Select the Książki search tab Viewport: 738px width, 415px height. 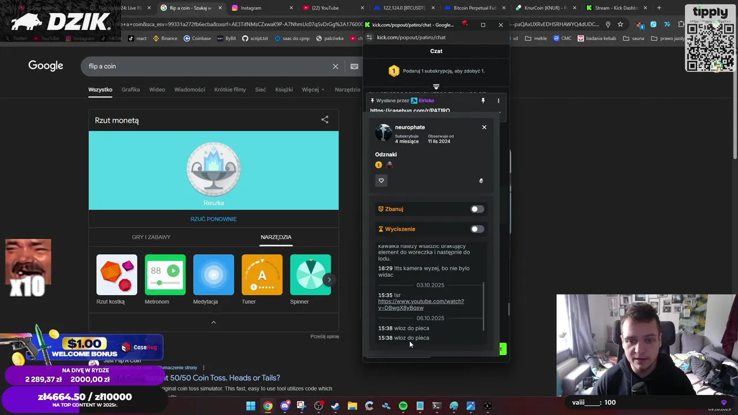tap(284, 89)
